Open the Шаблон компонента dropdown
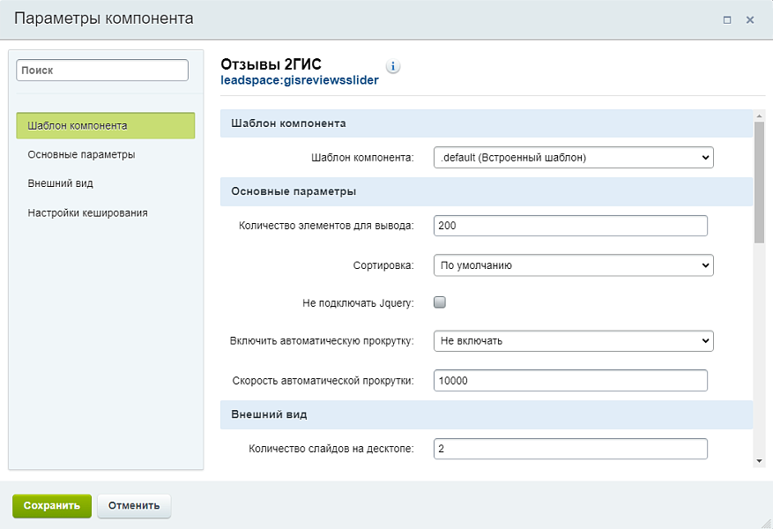 pyautogui.click(x=573, y=158)
